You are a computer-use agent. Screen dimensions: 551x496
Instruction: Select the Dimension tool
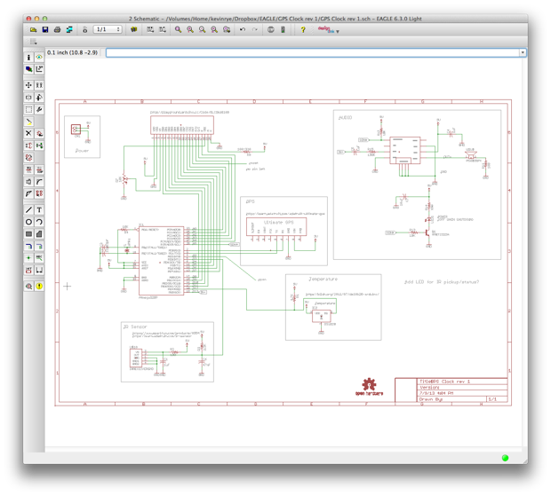pos(39,270)
